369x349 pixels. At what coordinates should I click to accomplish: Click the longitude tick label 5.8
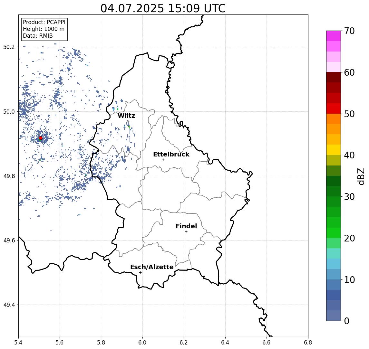click(x=101, y=343)
